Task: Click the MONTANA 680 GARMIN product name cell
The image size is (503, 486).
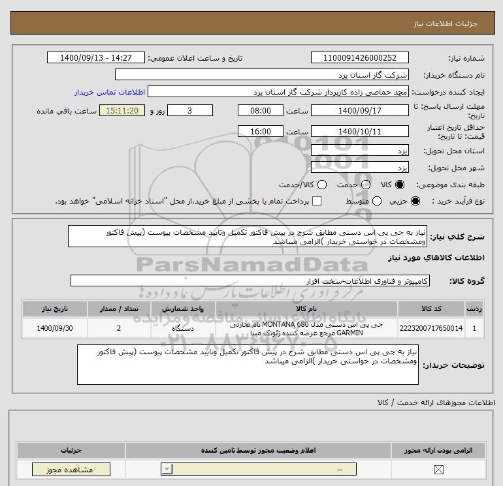Action: 306,328
